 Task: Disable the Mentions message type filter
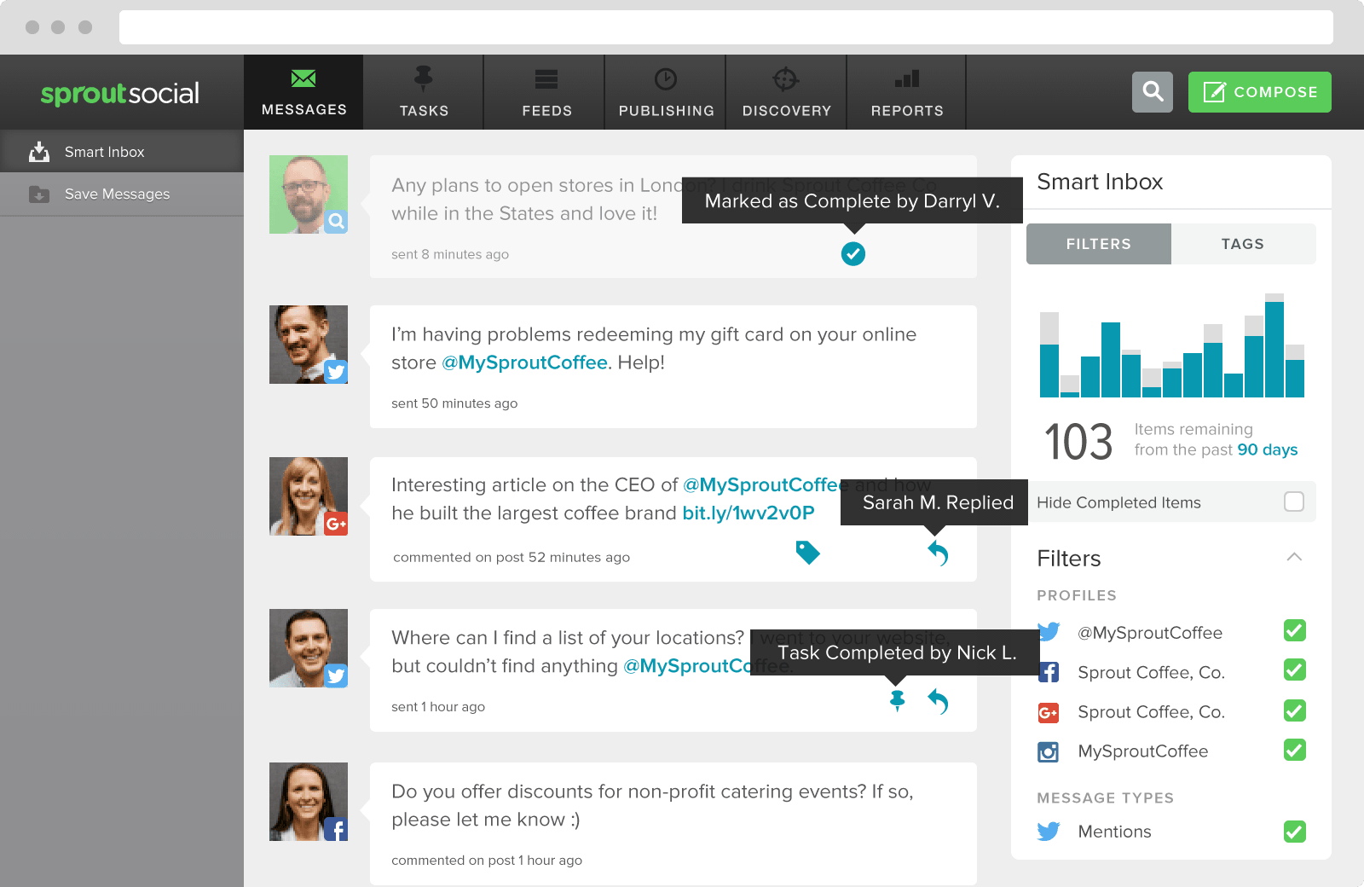click(1294, 831)
